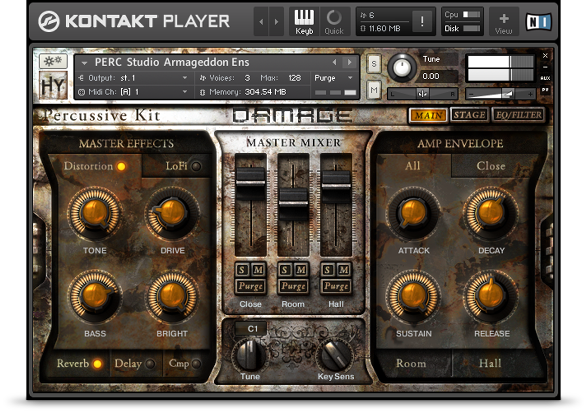The height and width of the screenshot is (413, 587).
Task: Mute the instrument with M button
Action: pyautogui.click(x=373, y=90)
